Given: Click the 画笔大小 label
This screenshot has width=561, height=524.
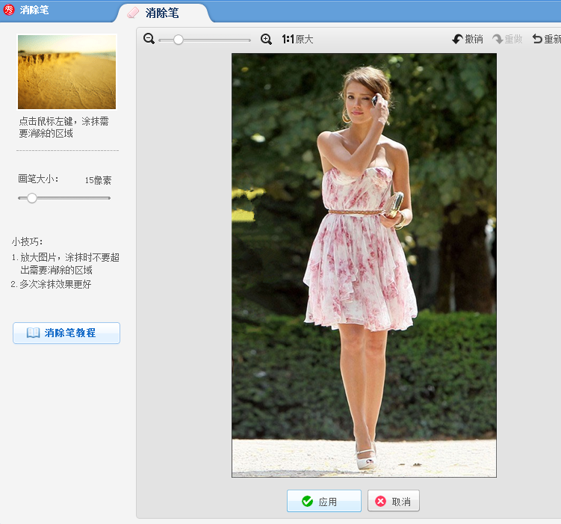Looking at the screenshot, I should [x=38, y=179].
